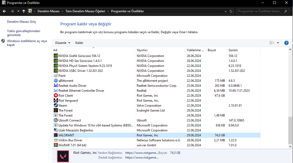Click the large VALORANT logo in details pane
Image resolution: width=293 pixels, height=163 pixels.
click(x=63, y=156)
